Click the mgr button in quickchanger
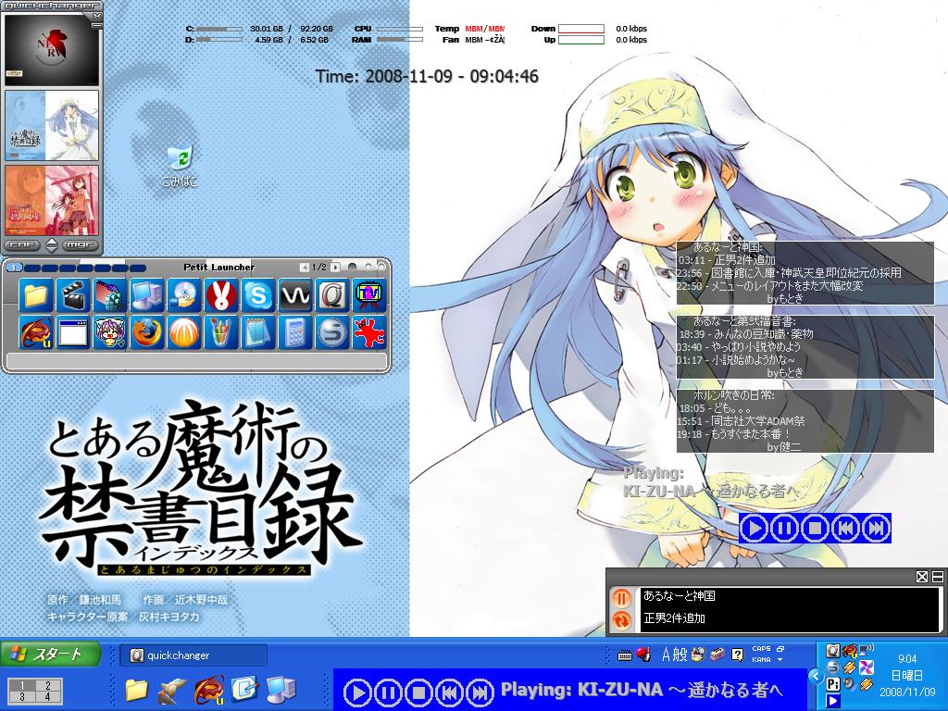Viewport: 948px width, 711px height. coord(80,244)
